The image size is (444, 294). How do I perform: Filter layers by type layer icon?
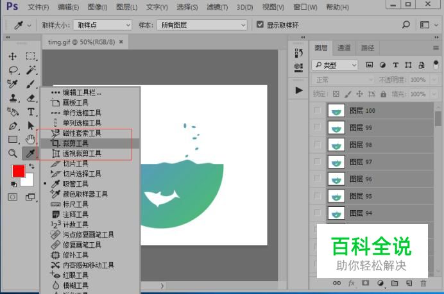(x=396, y=65)
